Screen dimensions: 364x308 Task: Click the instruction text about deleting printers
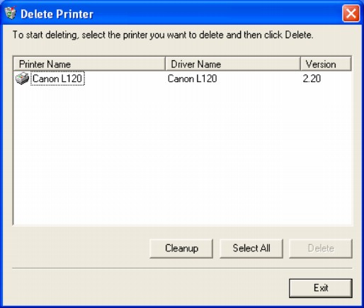[x=163, y=35]
